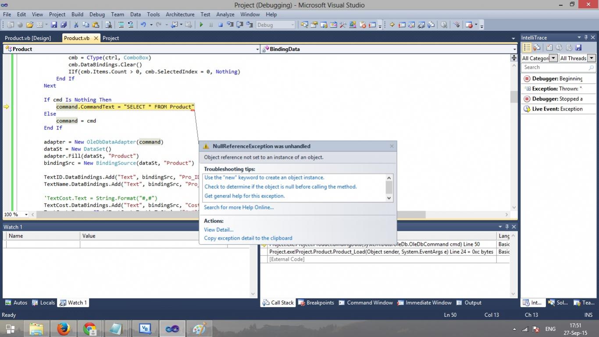Click the Continue debugging play icon

click(x=201, y=25)
